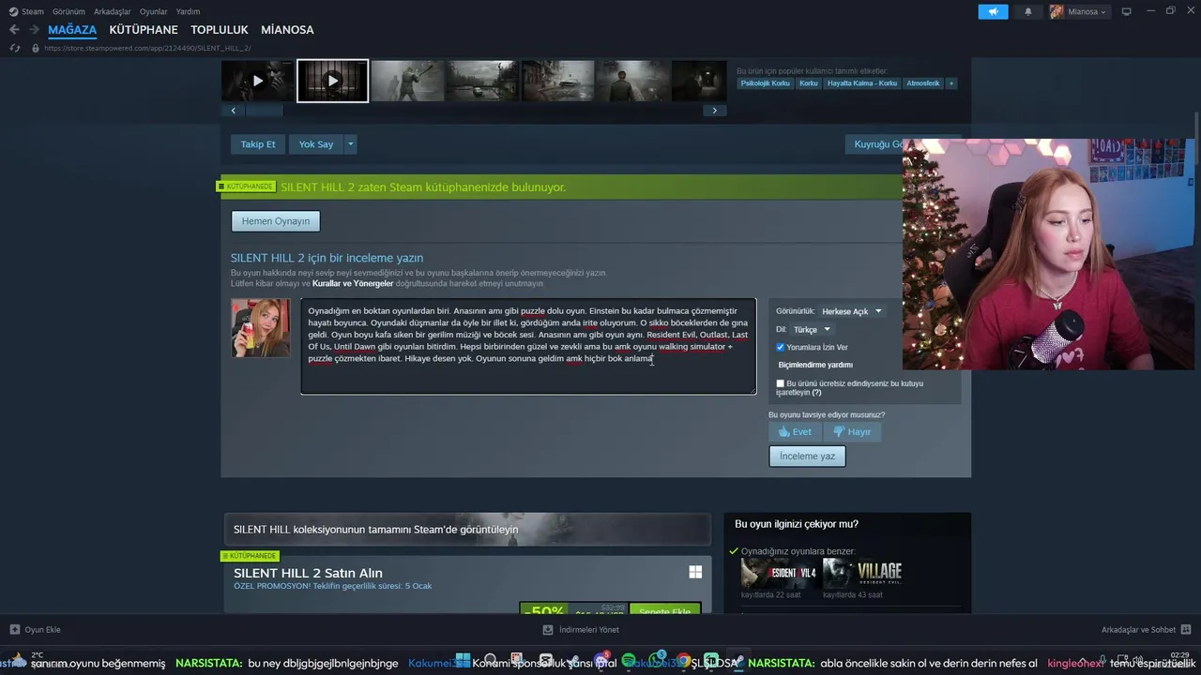The image size is (1201, 675).
Task: Open the Kurallar ve Yönergeler link
Action: [x=353, y=283]
